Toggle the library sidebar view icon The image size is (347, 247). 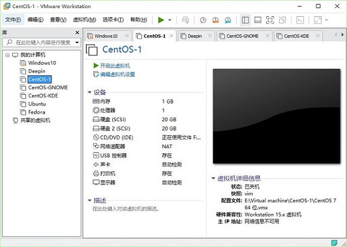[x=245, y=20]
